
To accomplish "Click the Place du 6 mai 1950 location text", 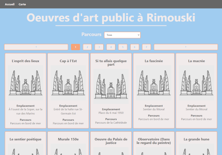I will (111, 113).
